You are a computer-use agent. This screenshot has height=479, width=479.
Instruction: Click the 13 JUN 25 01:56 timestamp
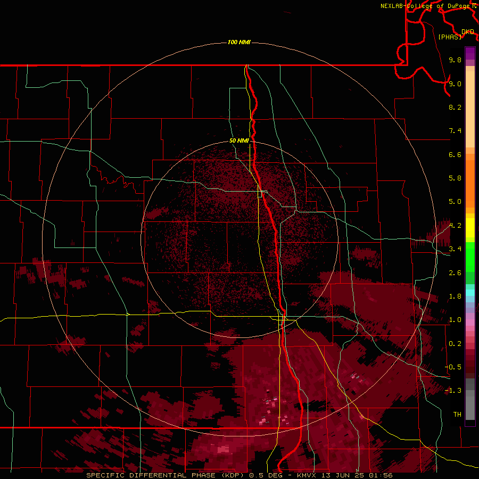coord(356,475)
